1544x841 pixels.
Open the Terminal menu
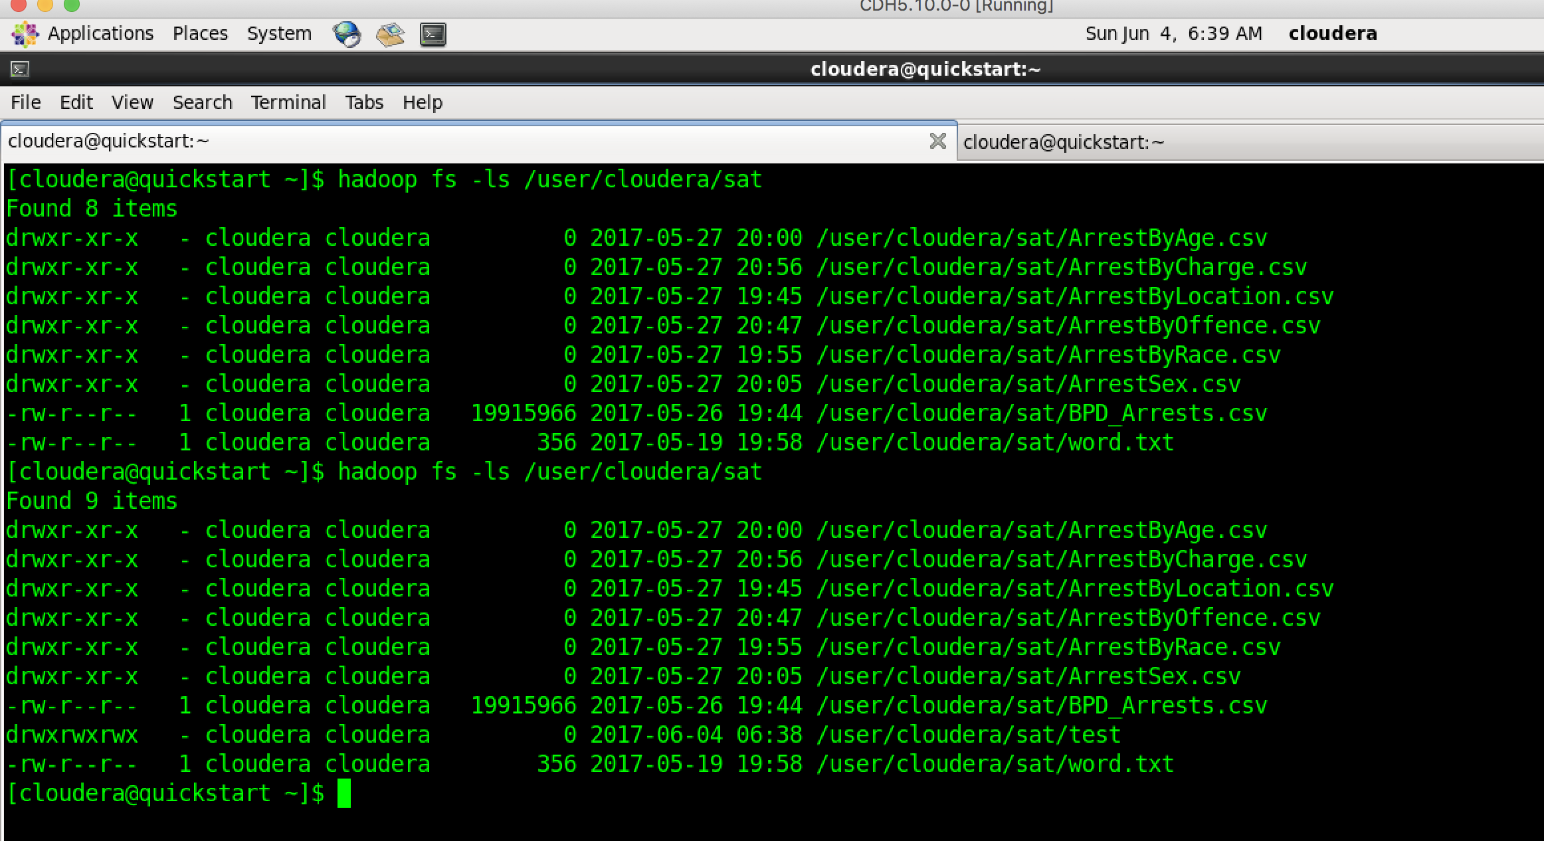(288, 102)
